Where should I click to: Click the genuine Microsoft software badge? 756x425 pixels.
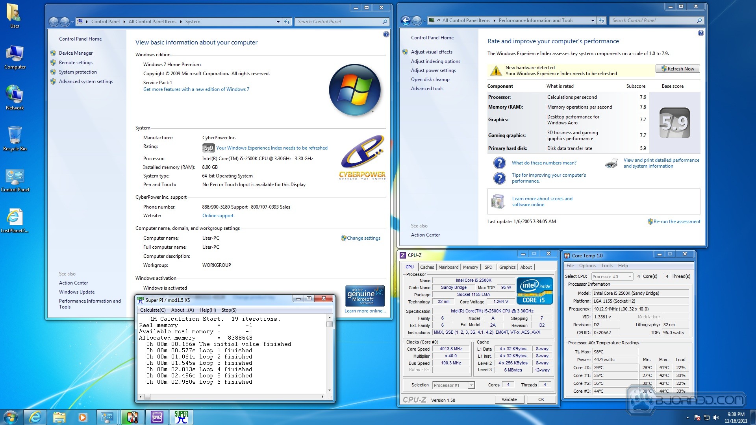[365, 296]
